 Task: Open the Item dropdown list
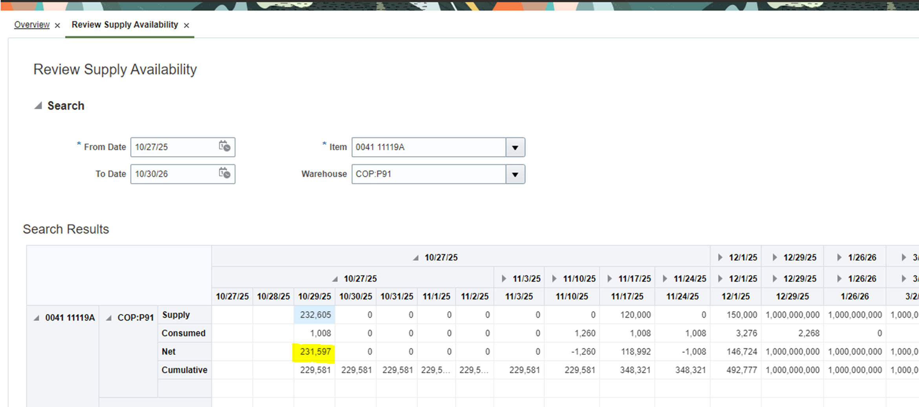tap(515, 147)
